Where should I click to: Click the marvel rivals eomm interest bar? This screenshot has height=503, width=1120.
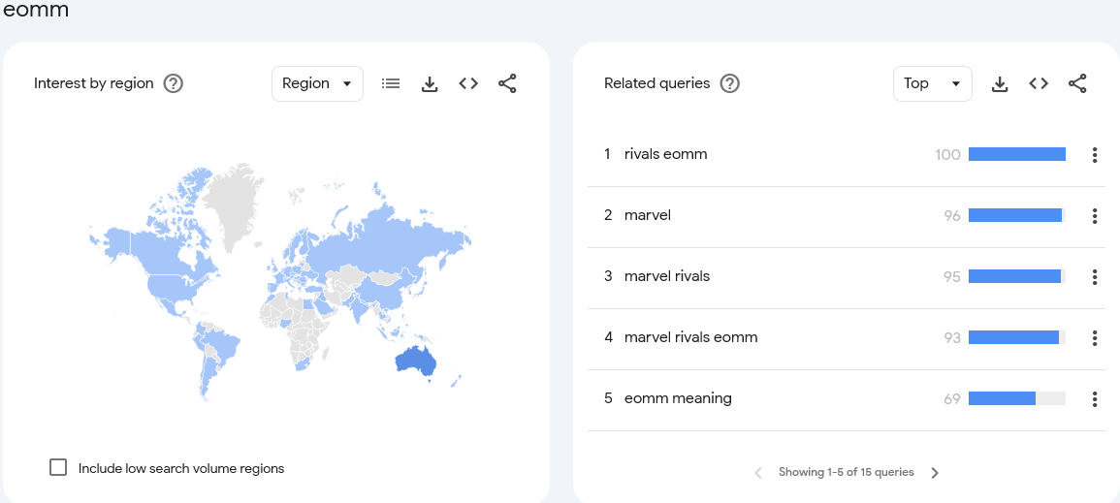click(1017, 337)
